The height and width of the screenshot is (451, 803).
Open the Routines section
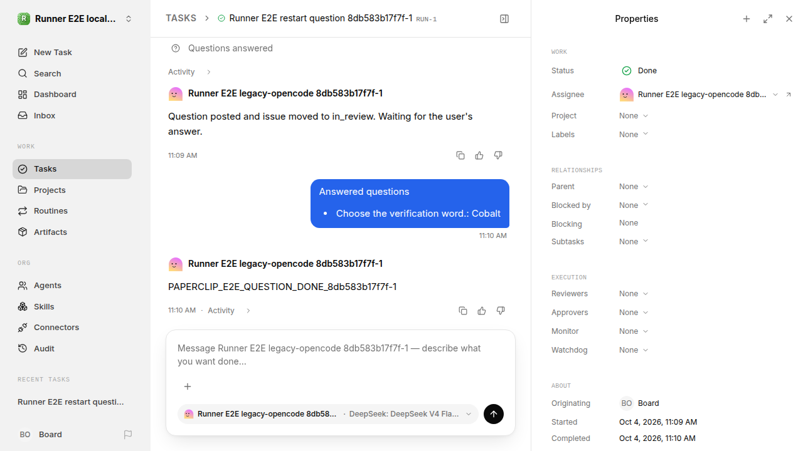point(72,211)
